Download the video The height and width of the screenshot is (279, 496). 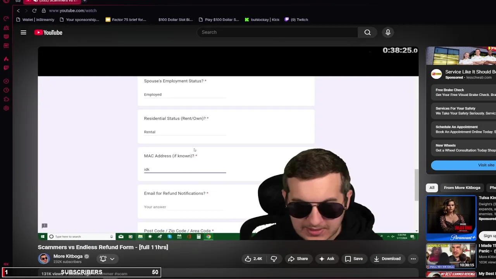(x=387, y=258)
